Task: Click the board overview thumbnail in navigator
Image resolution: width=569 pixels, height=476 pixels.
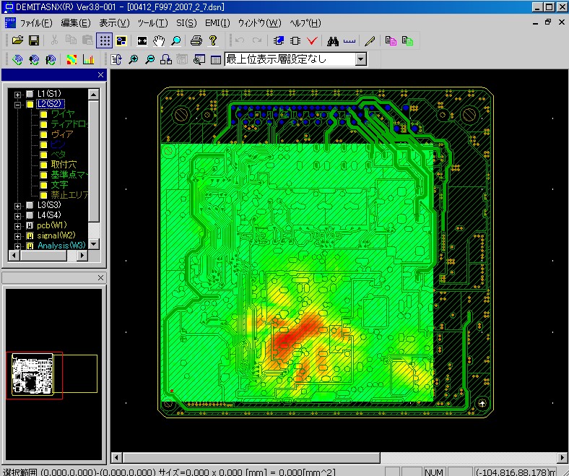Action: tap(33, 376)
